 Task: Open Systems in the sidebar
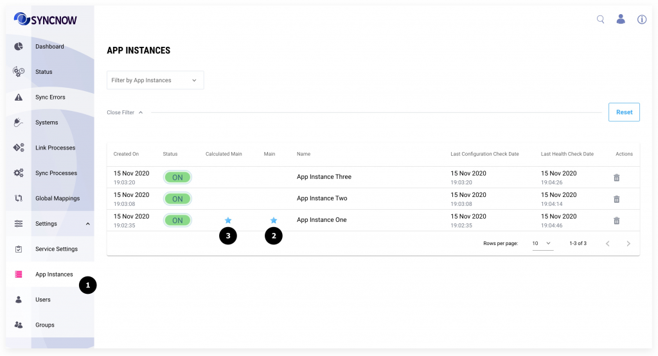pyautogui.click(x=46, y=123)
